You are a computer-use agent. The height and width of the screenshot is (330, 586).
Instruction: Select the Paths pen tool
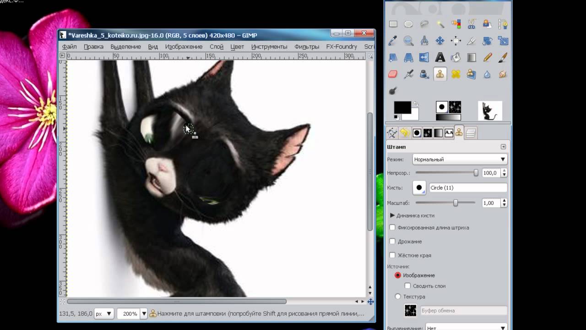503,24
